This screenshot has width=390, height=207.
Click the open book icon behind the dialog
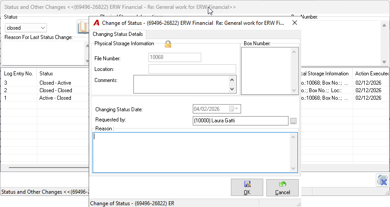click(83, 27)
